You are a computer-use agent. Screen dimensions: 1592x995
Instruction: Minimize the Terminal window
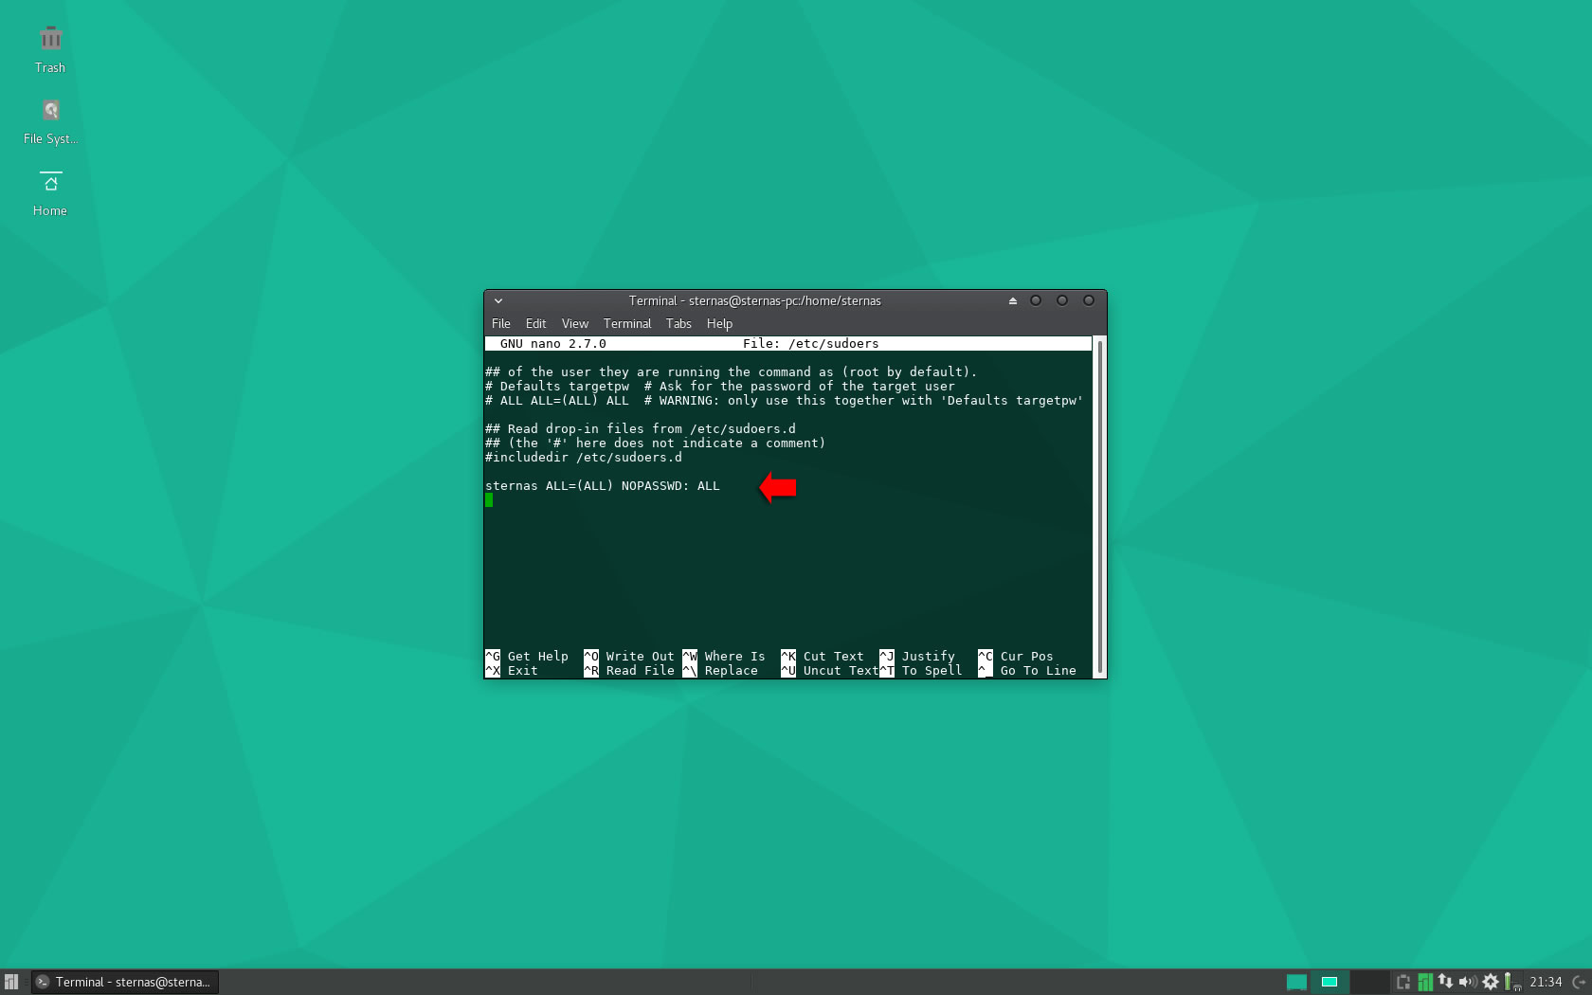1036,300
